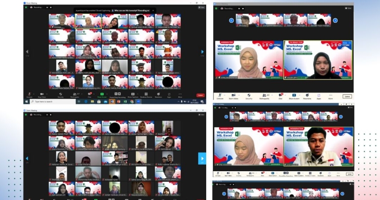Go to next gallery page in top-left window

point(202,52)
